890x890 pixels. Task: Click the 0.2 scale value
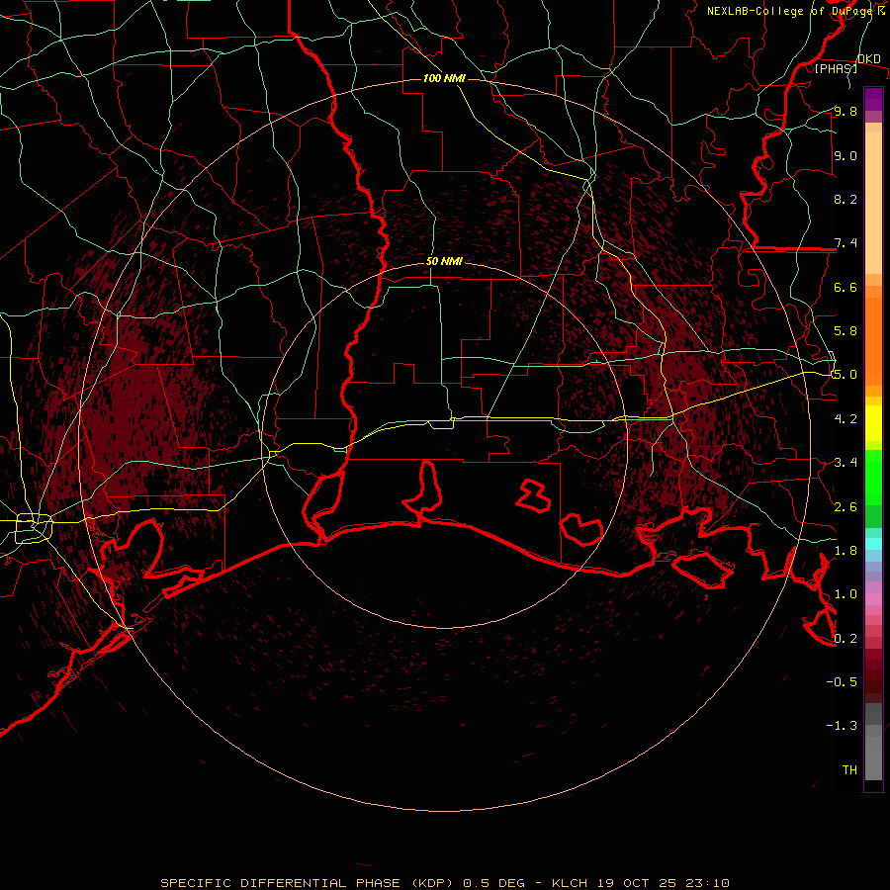[x=845, y=639]
